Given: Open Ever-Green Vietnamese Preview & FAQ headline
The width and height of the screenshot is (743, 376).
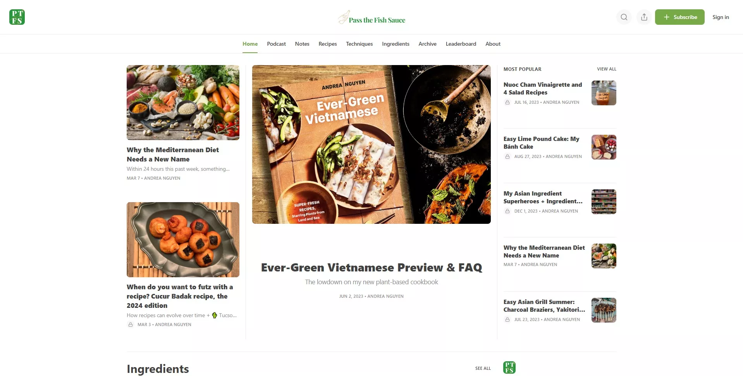Looking at the screenshot, I should [x=371, y=268].
